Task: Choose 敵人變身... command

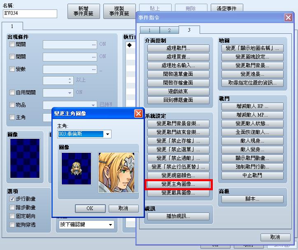Action: 252,150
